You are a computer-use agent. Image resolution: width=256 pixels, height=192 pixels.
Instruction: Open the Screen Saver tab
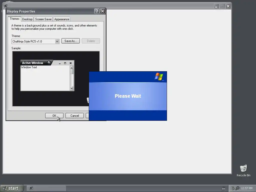coord(43,19)
